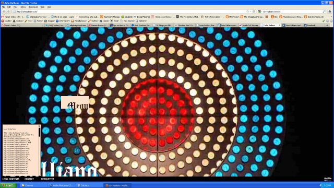The image size is (334, 188).
Task: Click the gothic Menu box on the page
Action: coord(75,102)
